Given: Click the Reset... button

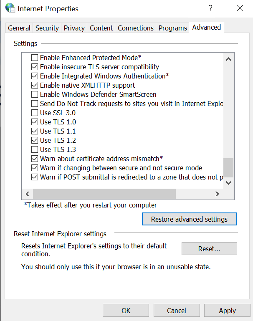Looking at the screenshot, I should (x=209, y=249).
